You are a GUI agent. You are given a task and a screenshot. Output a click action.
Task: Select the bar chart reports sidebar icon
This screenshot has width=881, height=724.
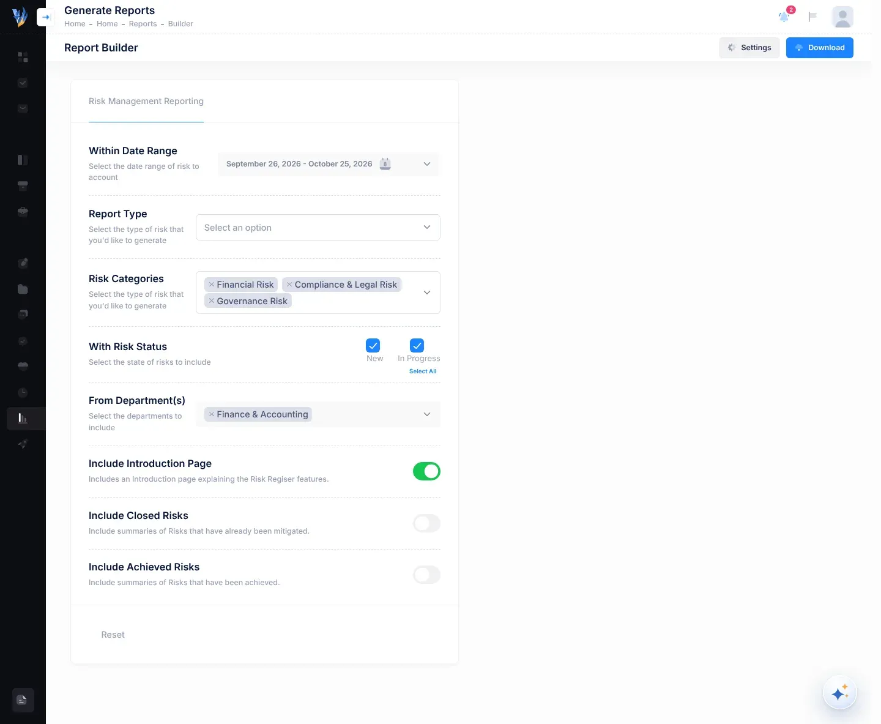(23, 418)
